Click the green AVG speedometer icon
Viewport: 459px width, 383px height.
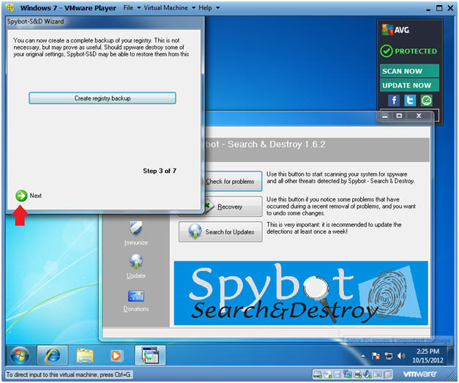point(426,100)
